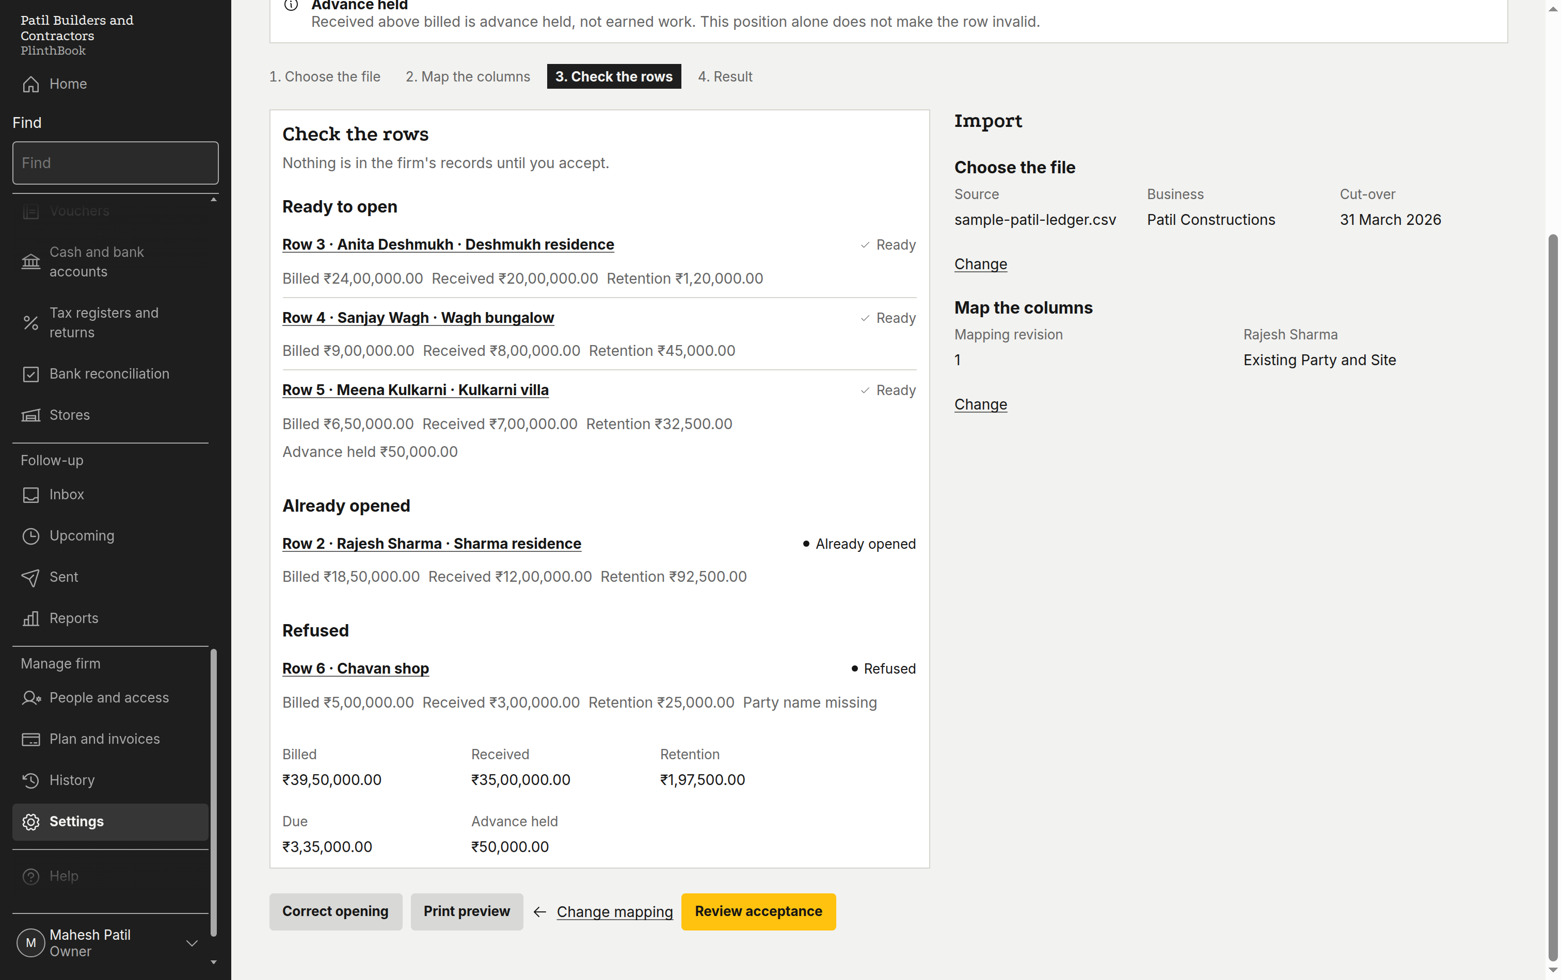Open the Stores icon in sidebar

(x=30, y=415)
